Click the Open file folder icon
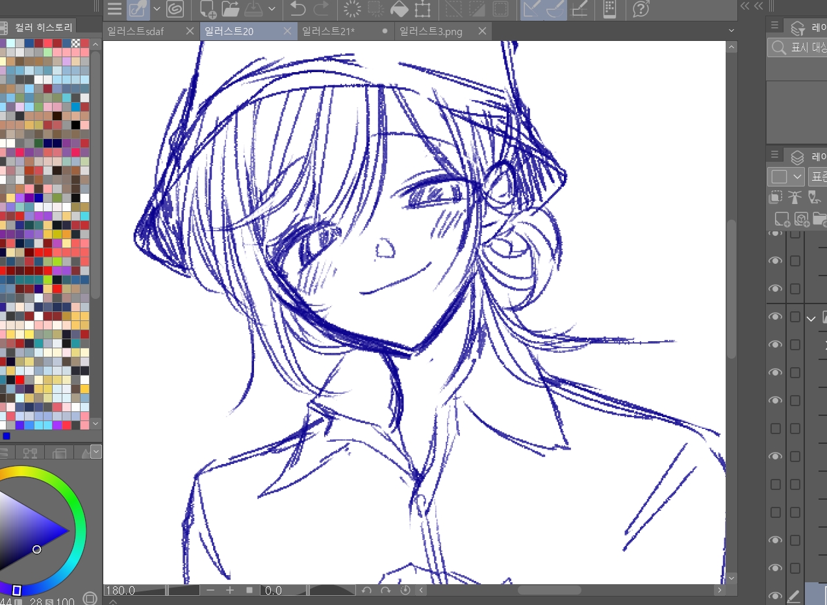 pos(230,8)
